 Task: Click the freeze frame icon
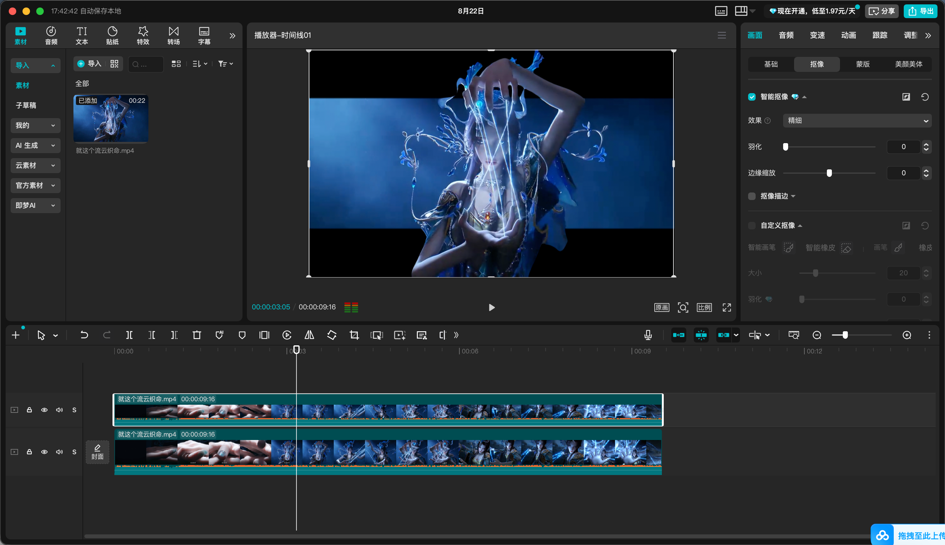264,335
